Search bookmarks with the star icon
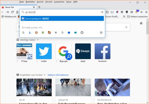The width and height of the screenshot is (149, 104). pyautogui.click(x=69, y=33)
